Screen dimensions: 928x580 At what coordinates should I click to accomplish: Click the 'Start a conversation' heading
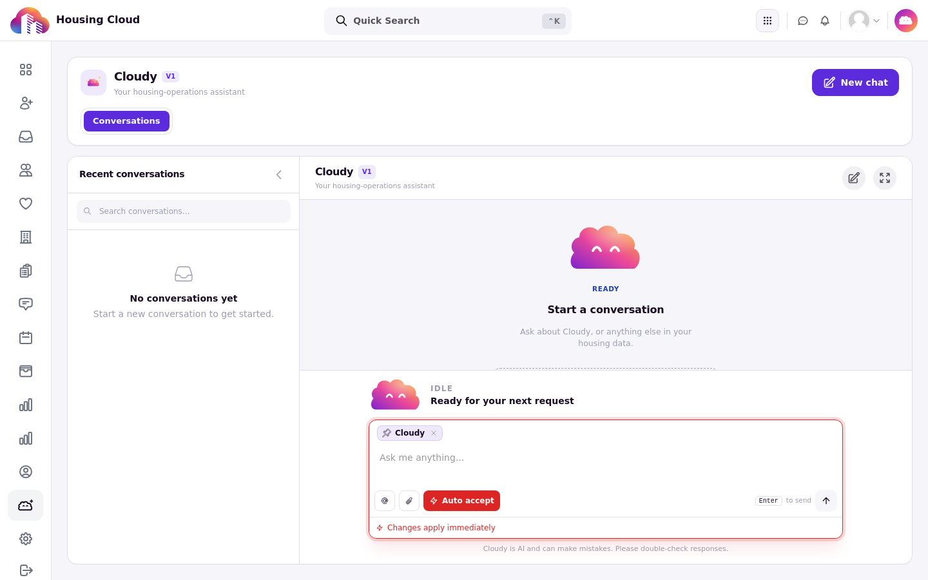click(606, 309)
